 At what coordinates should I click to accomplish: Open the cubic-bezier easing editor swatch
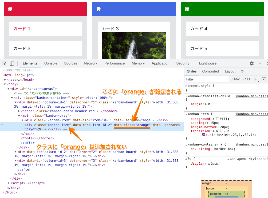[203, 135]
